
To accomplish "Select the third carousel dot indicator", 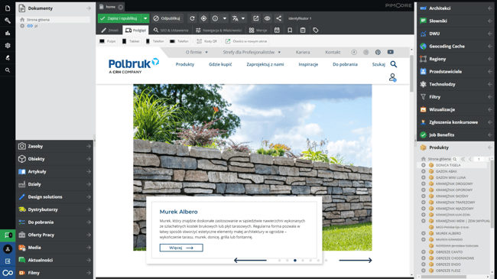I will (x=295, y=261).
